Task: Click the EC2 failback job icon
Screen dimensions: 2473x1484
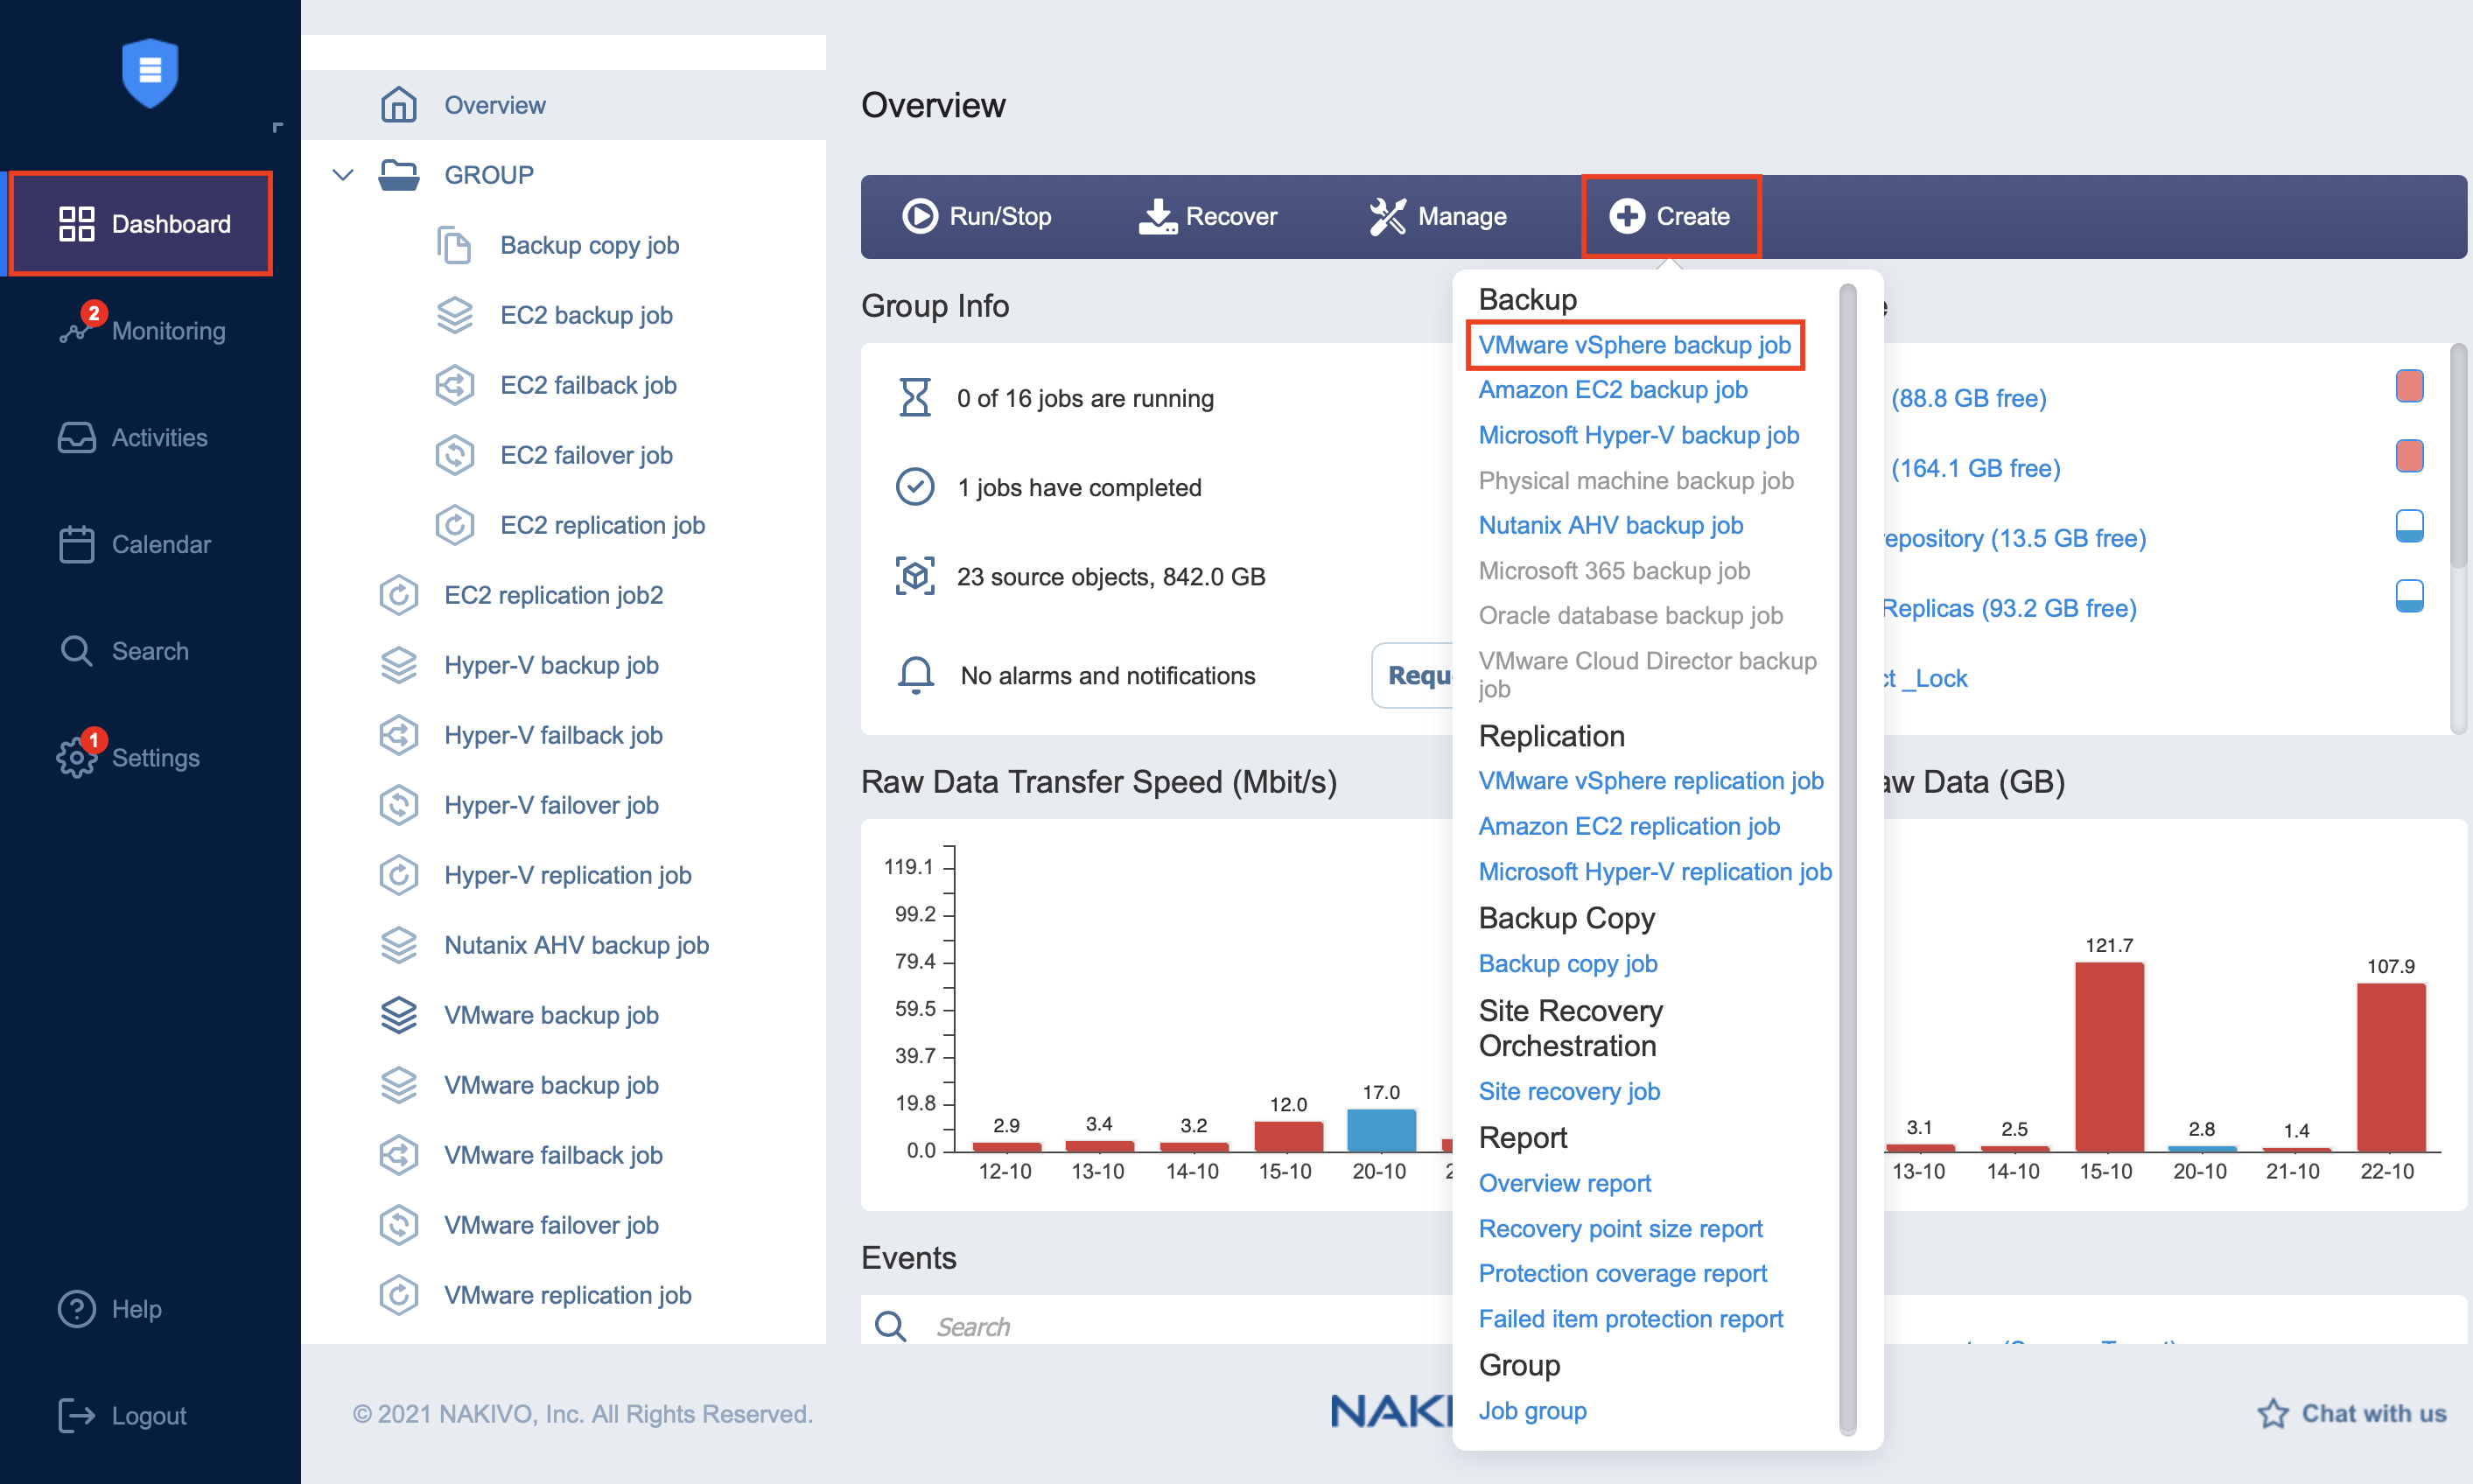Action: click(x=454, y=384)
